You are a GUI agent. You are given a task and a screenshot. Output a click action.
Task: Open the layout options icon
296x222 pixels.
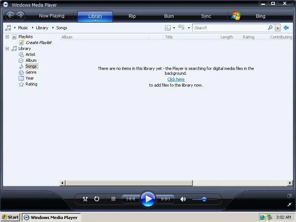click(x=168, y=28)
